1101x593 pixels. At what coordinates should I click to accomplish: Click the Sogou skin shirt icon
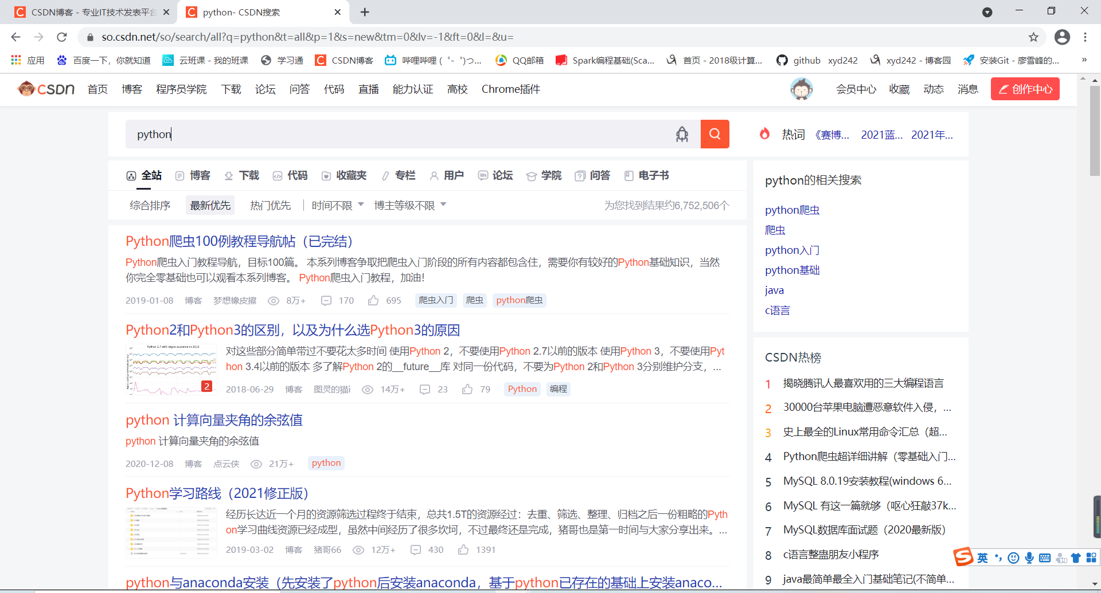pyautogui.click(x=1076, y=558)
